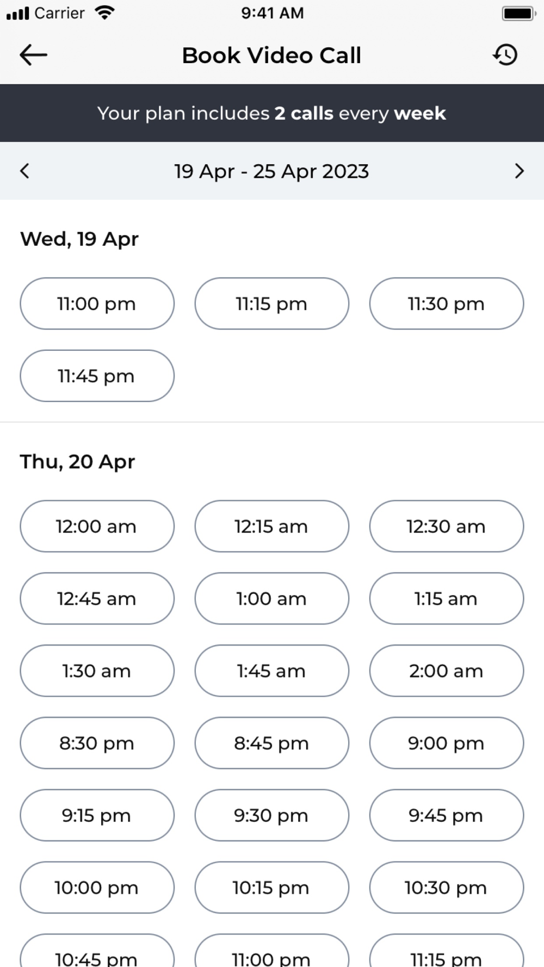Book the 9:00 pm time slot
The image size is (544, 967).
click(447, 743)
